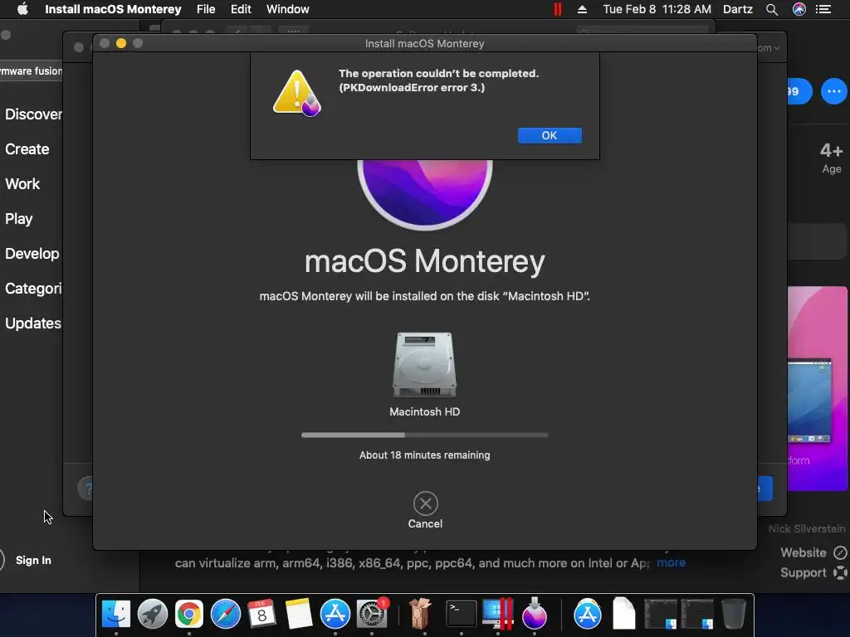The height and width of the screenshot is (637, 850).
Task: Open the developer Website link
Action: [x=813, y=552]
